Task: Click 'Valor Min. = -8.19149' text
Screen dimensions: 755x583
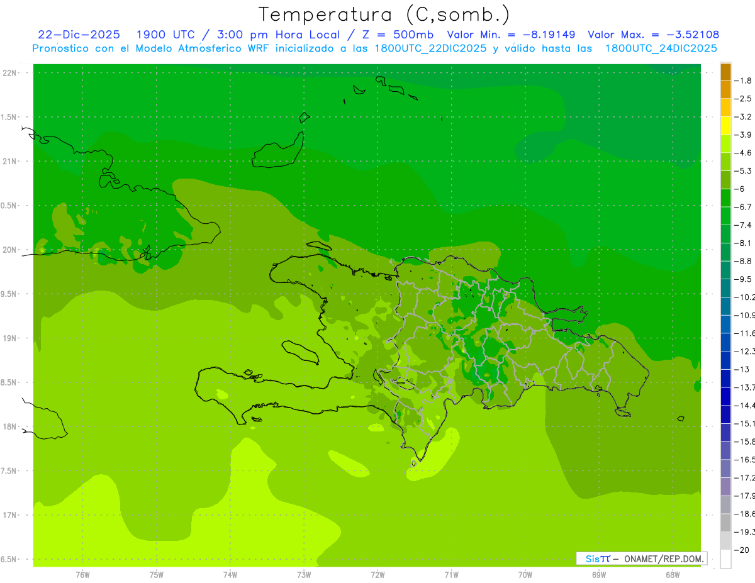Action: point(512,35)
